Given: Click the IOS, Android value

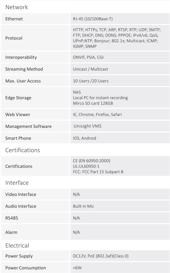Looking at the screenshot, I should [x=85, y=138].
